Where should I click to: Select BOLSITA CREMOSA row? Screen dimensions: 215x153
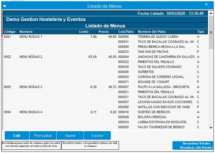152,117
